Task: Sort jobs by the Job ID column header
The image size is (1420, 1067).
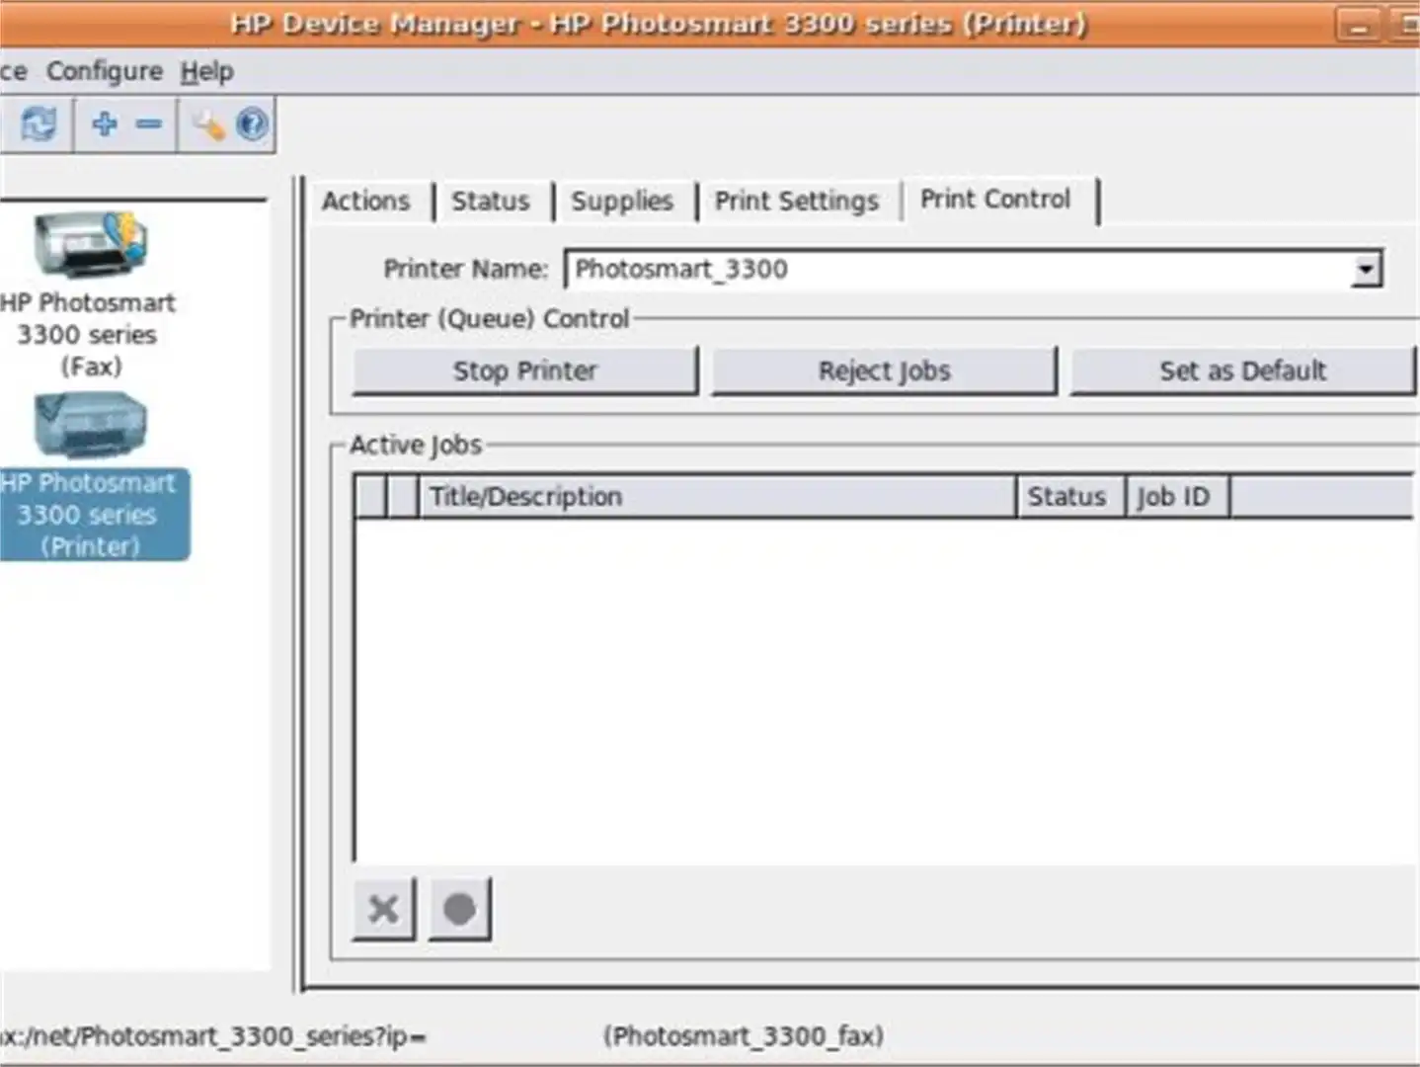Action: point(1176,496)
